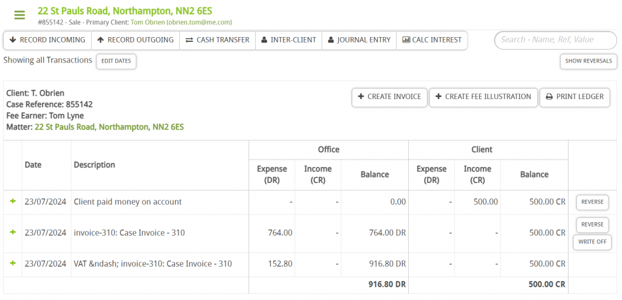The height and width of the screenshot is (300, 622).
Task: Write off invoice-310
Action: click(592, 242)
